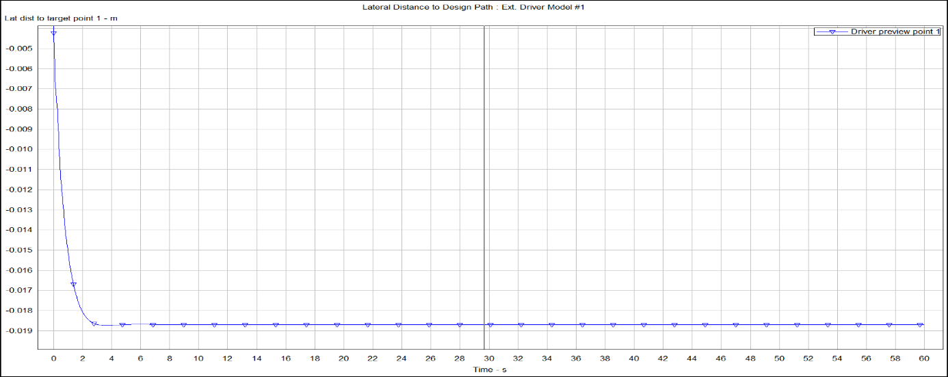Image resolution: width=948 pixels, height=377 pixels.
Task: Click the y-axis tick label -0.005
Action: pos(19,49)
